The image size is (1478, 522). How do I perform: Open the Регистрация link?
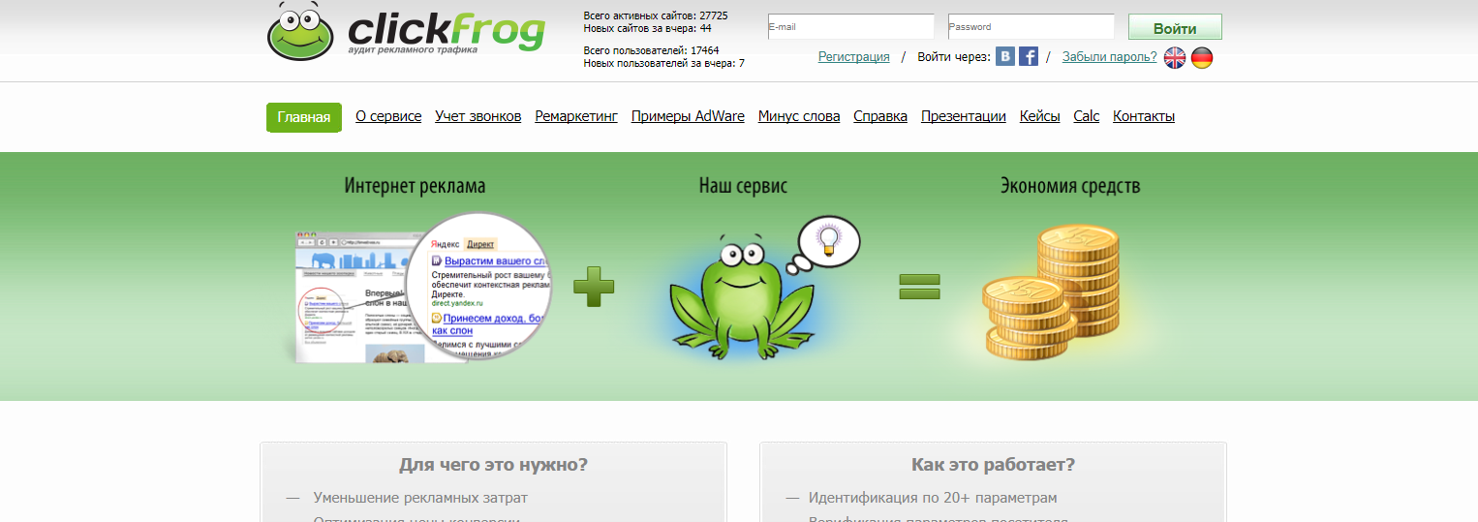coord(853,57)
